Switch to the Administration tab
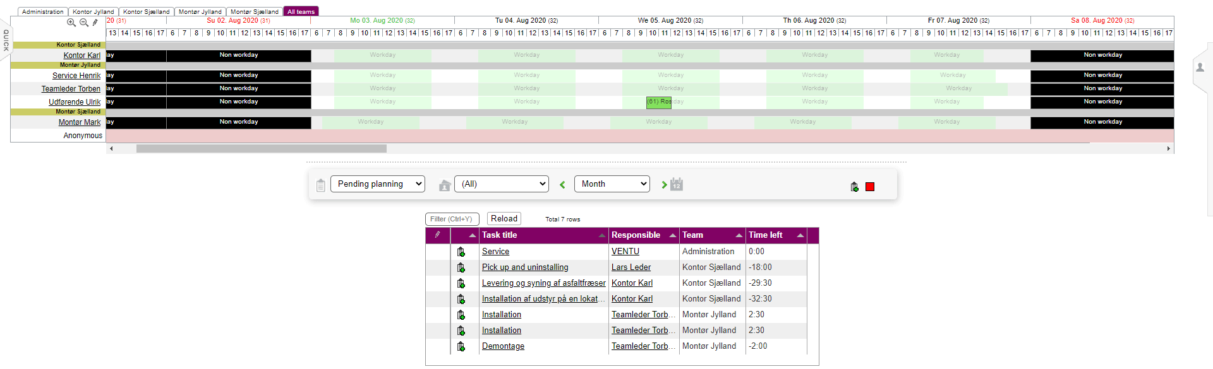 click(x=43, y=11)
